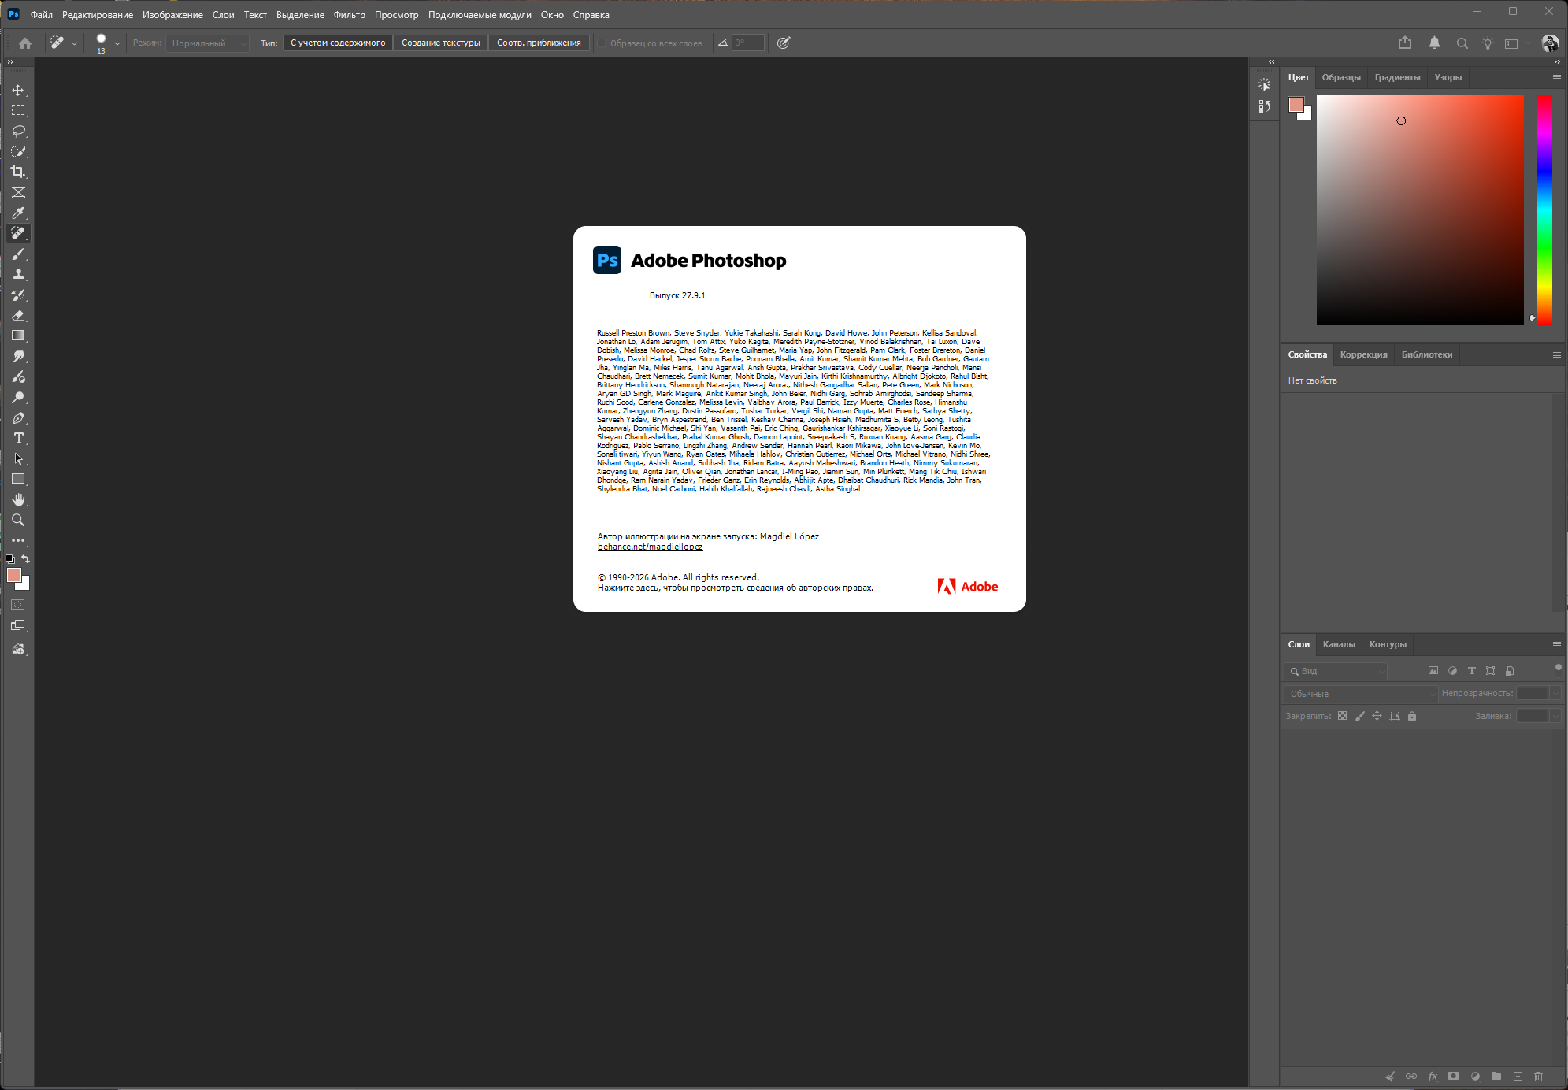Create a new layer with the plus icon
The height and width of the screenshot is (1090, 1568).
coord(1518,1077)
